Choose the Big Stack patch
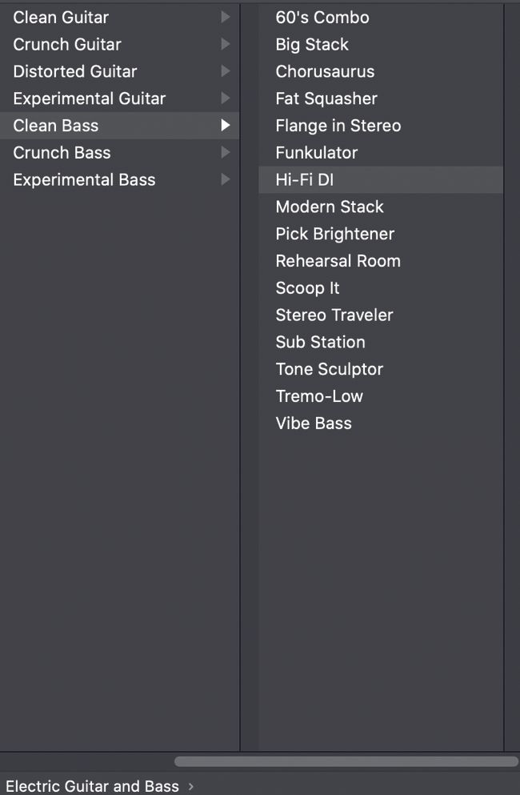The image size is (520, 795). pos(312,44)
